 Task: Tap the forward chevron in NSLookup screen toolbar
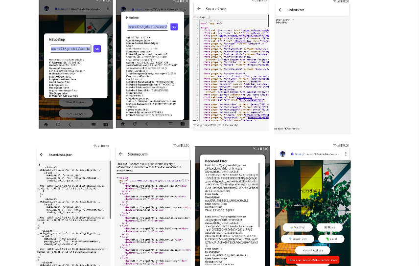(x=82, y=125)
